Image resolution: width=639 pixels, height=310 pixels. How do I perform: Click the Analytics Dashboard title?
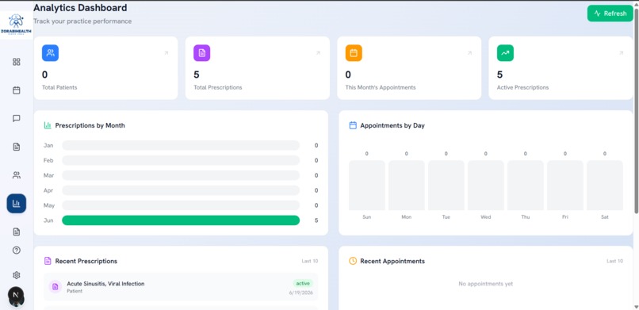tap(80, 8)
